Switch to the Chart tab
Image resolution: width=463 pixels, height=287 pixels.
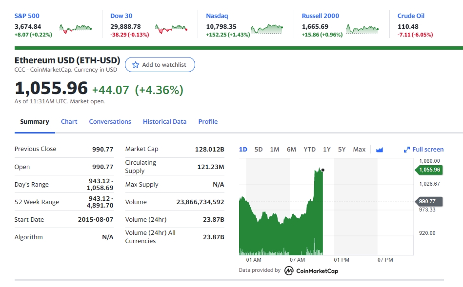coord(69,122)
